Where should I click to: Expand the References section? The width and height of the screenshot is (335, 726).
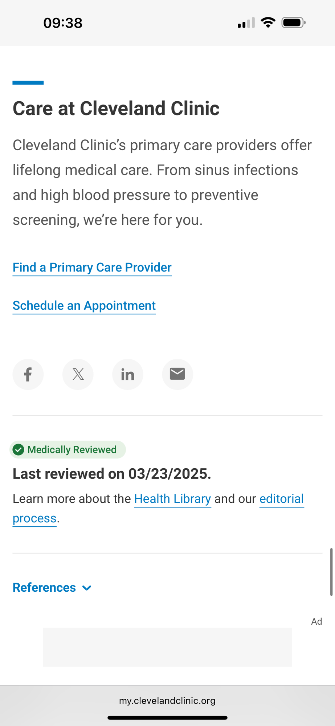coord(44,588)
